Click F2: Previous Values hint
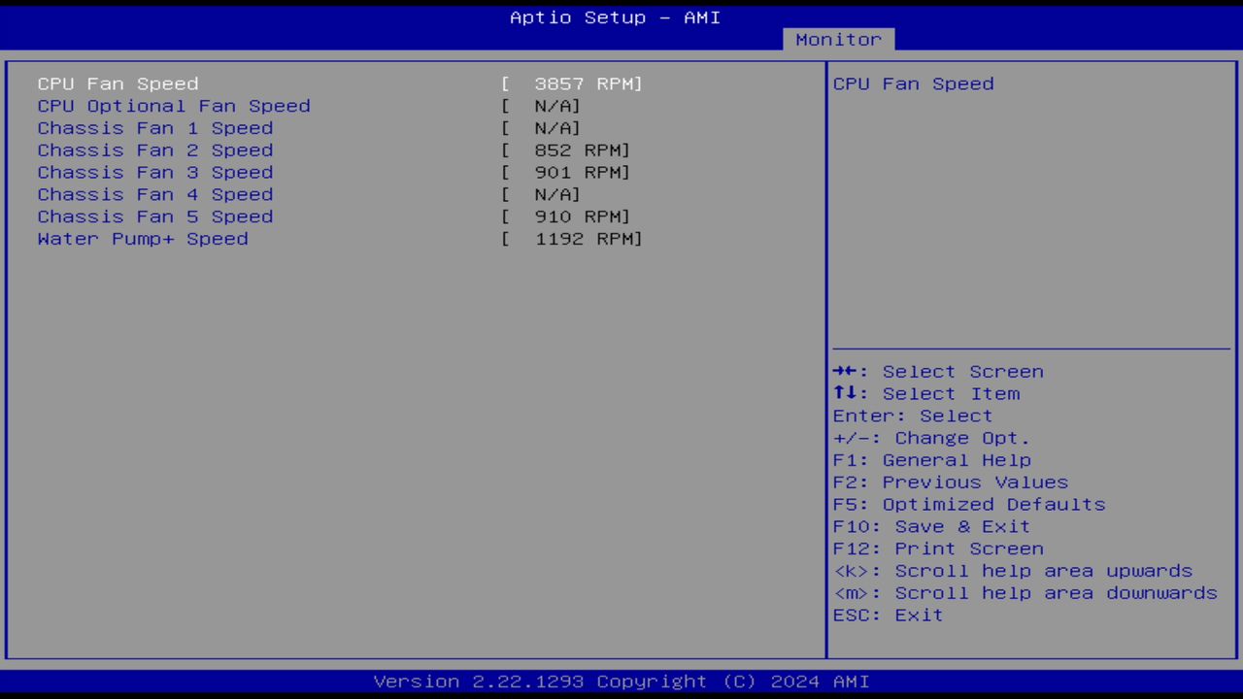 click(951, 483)
